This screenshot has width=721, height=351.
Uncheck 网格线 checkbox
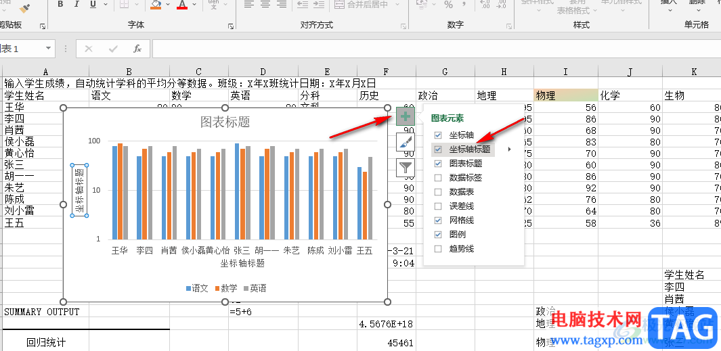click(x=438, y=220)
